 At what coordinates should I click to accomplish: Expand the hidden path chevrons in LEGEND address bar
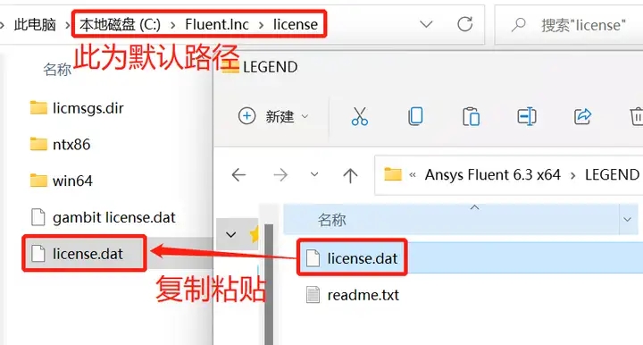(x=413, y=175)
